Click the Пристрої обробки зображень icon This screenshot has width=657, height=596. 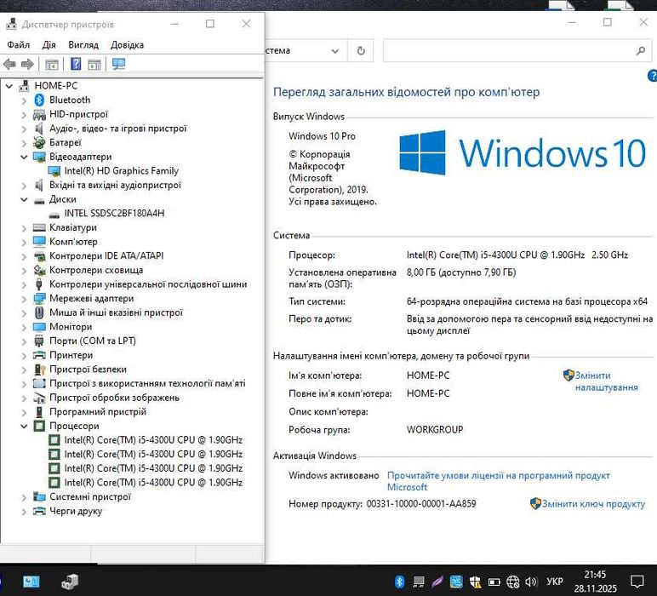coord(39,398)
